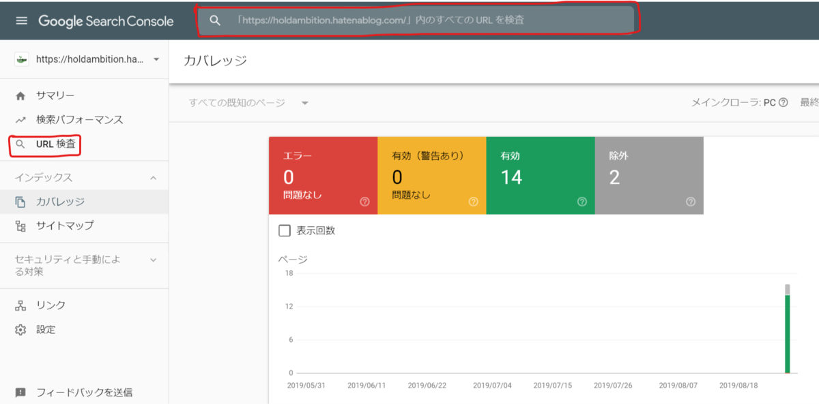Screen dimensions: 819x404
Task: Click the Google Search Console logo
Action: 106,21
